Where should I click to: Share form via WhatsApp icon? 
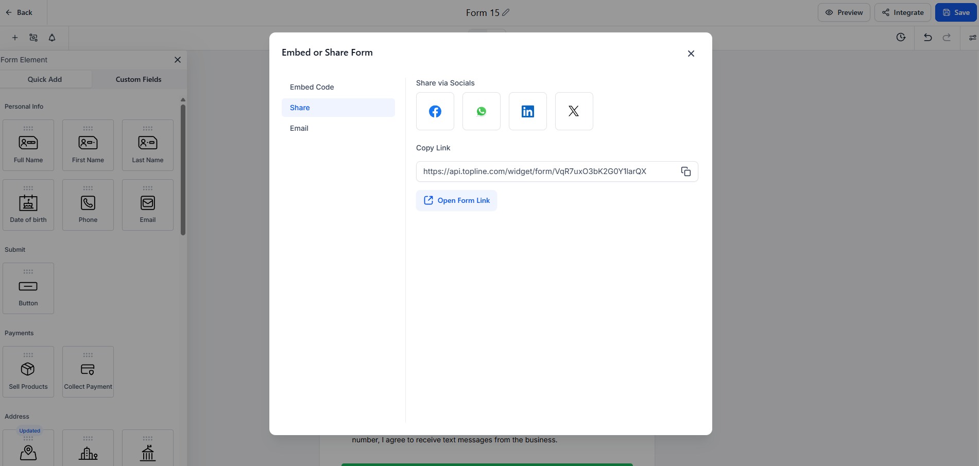tap(482, 111)
